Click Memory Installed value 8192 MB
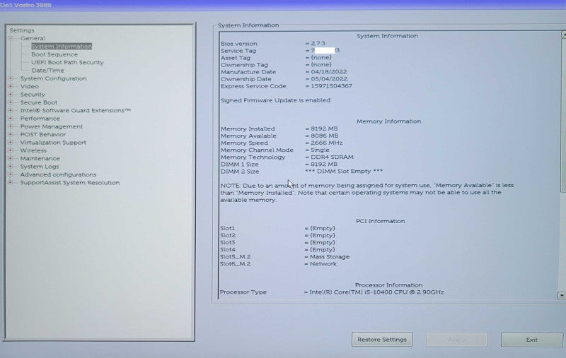Screen dimensions: 566x358 point(324,129)
